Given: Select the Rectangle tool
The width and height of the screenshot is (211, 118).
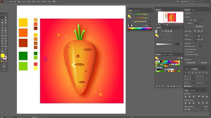Looking at the screenshot, I should tap(2, 28).
